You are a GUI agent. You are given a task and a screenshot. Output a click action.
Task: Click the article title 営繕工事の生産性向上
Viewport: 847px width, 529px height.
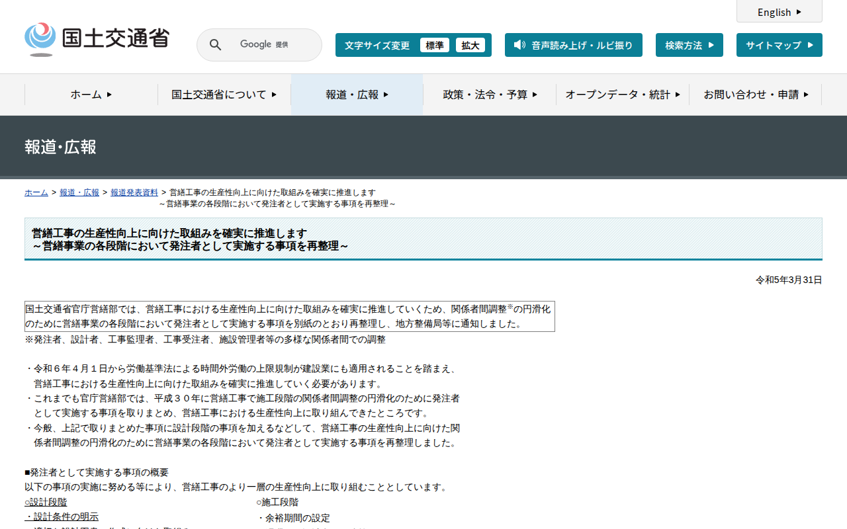(191, 239)
